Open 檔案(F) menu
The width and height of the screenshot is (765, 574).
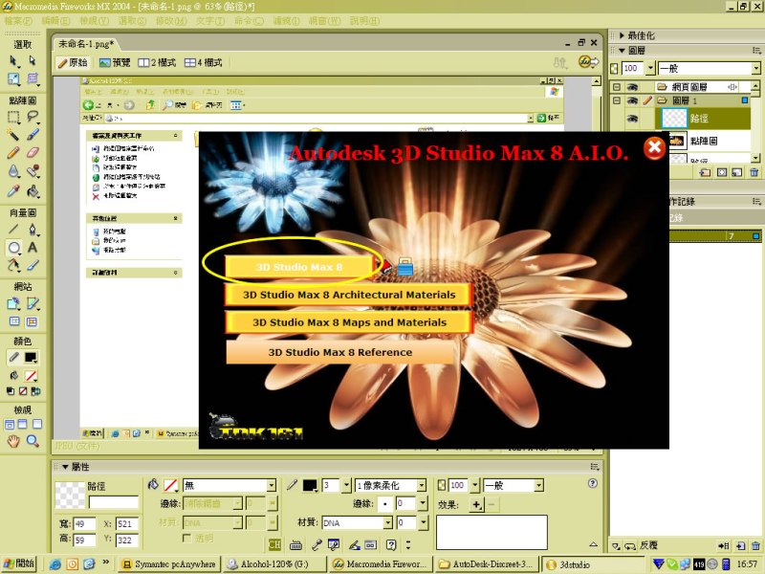(18, 21)
